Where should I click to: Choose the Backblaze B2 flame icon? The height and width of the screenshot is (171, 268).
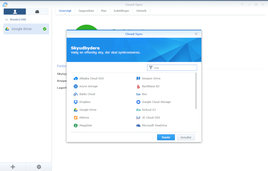[138, 87]
